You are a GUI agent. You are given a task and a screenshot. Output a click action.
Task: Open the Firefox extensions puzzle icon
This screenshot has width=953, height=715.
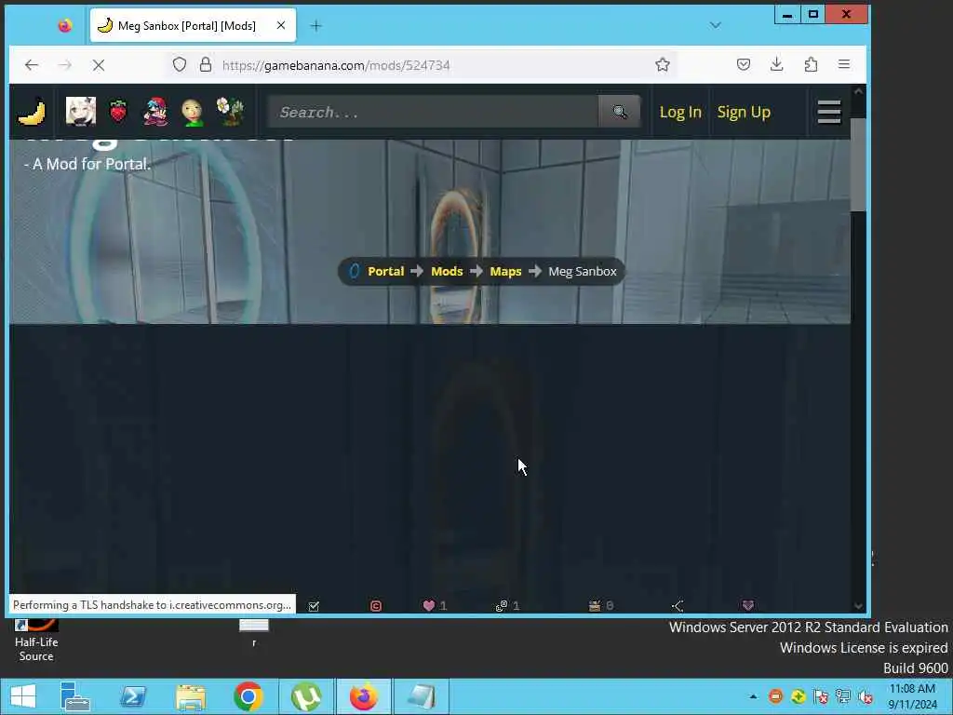[811, 64]
